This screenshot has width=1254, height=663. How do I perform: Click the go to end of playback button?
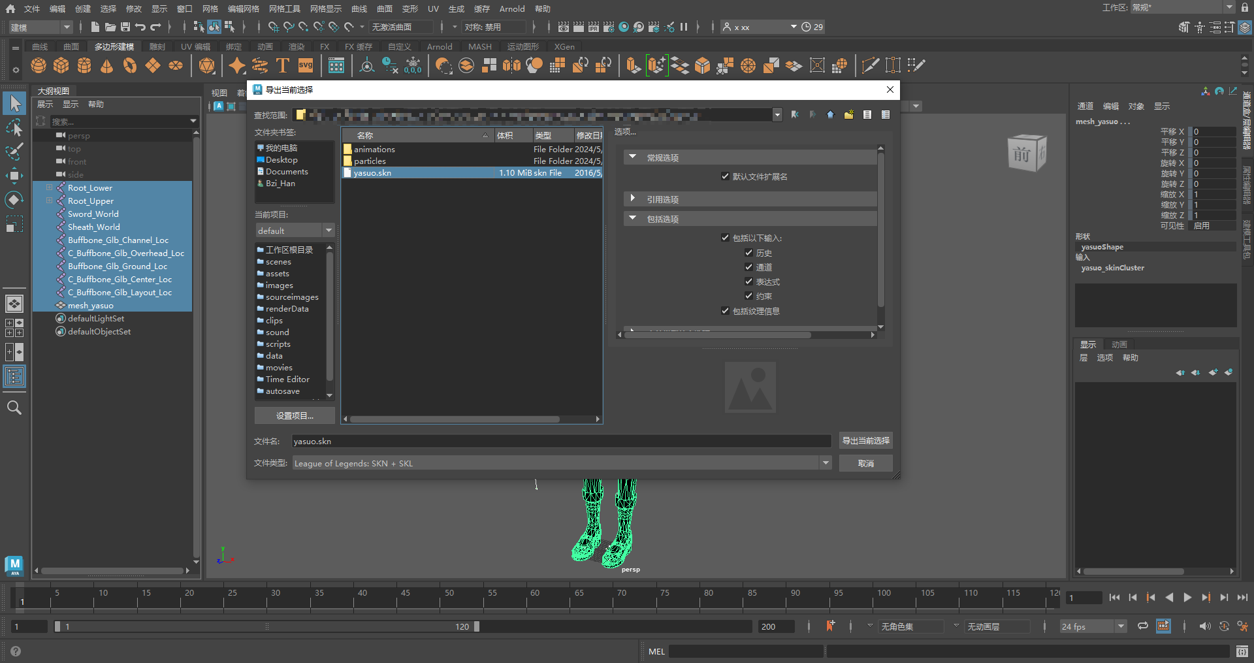tap(1242, 597)
